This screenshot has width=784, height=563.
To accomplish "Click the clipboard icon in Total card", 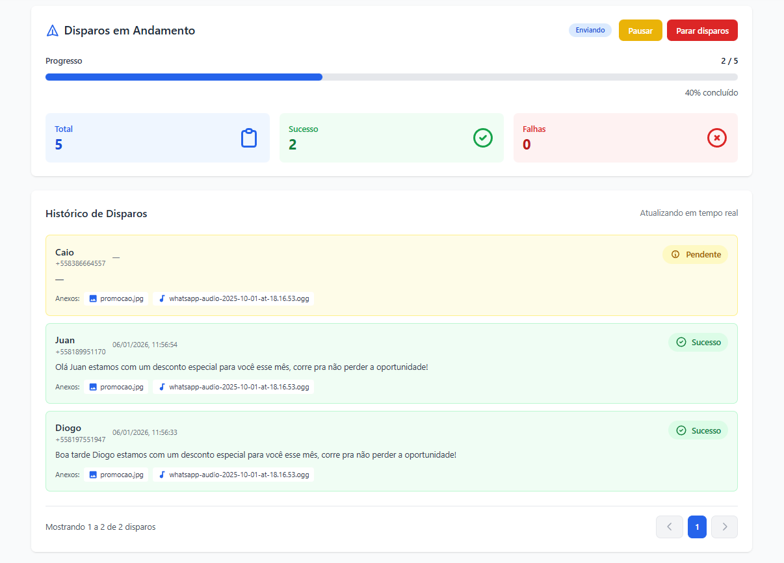I will (x=249, y=138).
